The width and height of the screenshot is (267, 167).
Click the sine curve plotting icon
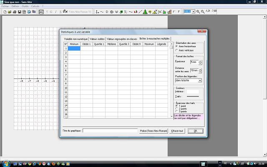pos(102,12)
